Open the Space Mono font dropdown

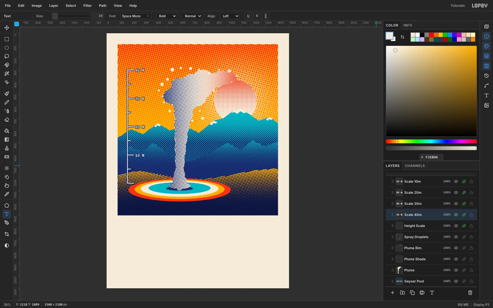(136, 16)
